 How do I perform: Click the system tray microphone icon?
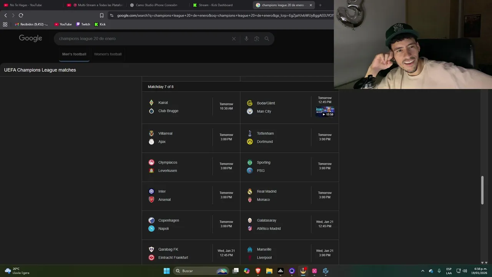(x=439, y=271)
